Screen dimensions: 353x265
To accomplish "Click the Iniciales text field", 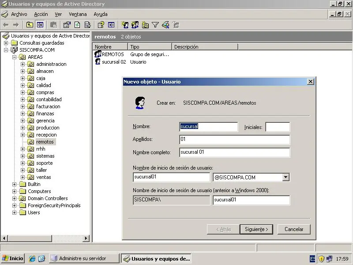I will (x=278, y=127).
